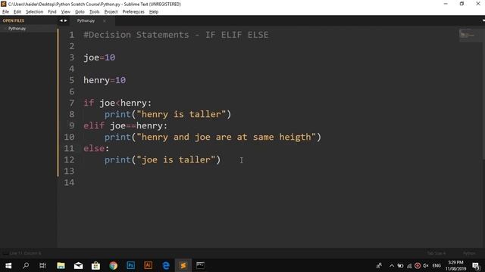Click line number 14 in gutter
Screen dimensions: 485x272
[x=69, y=182]
